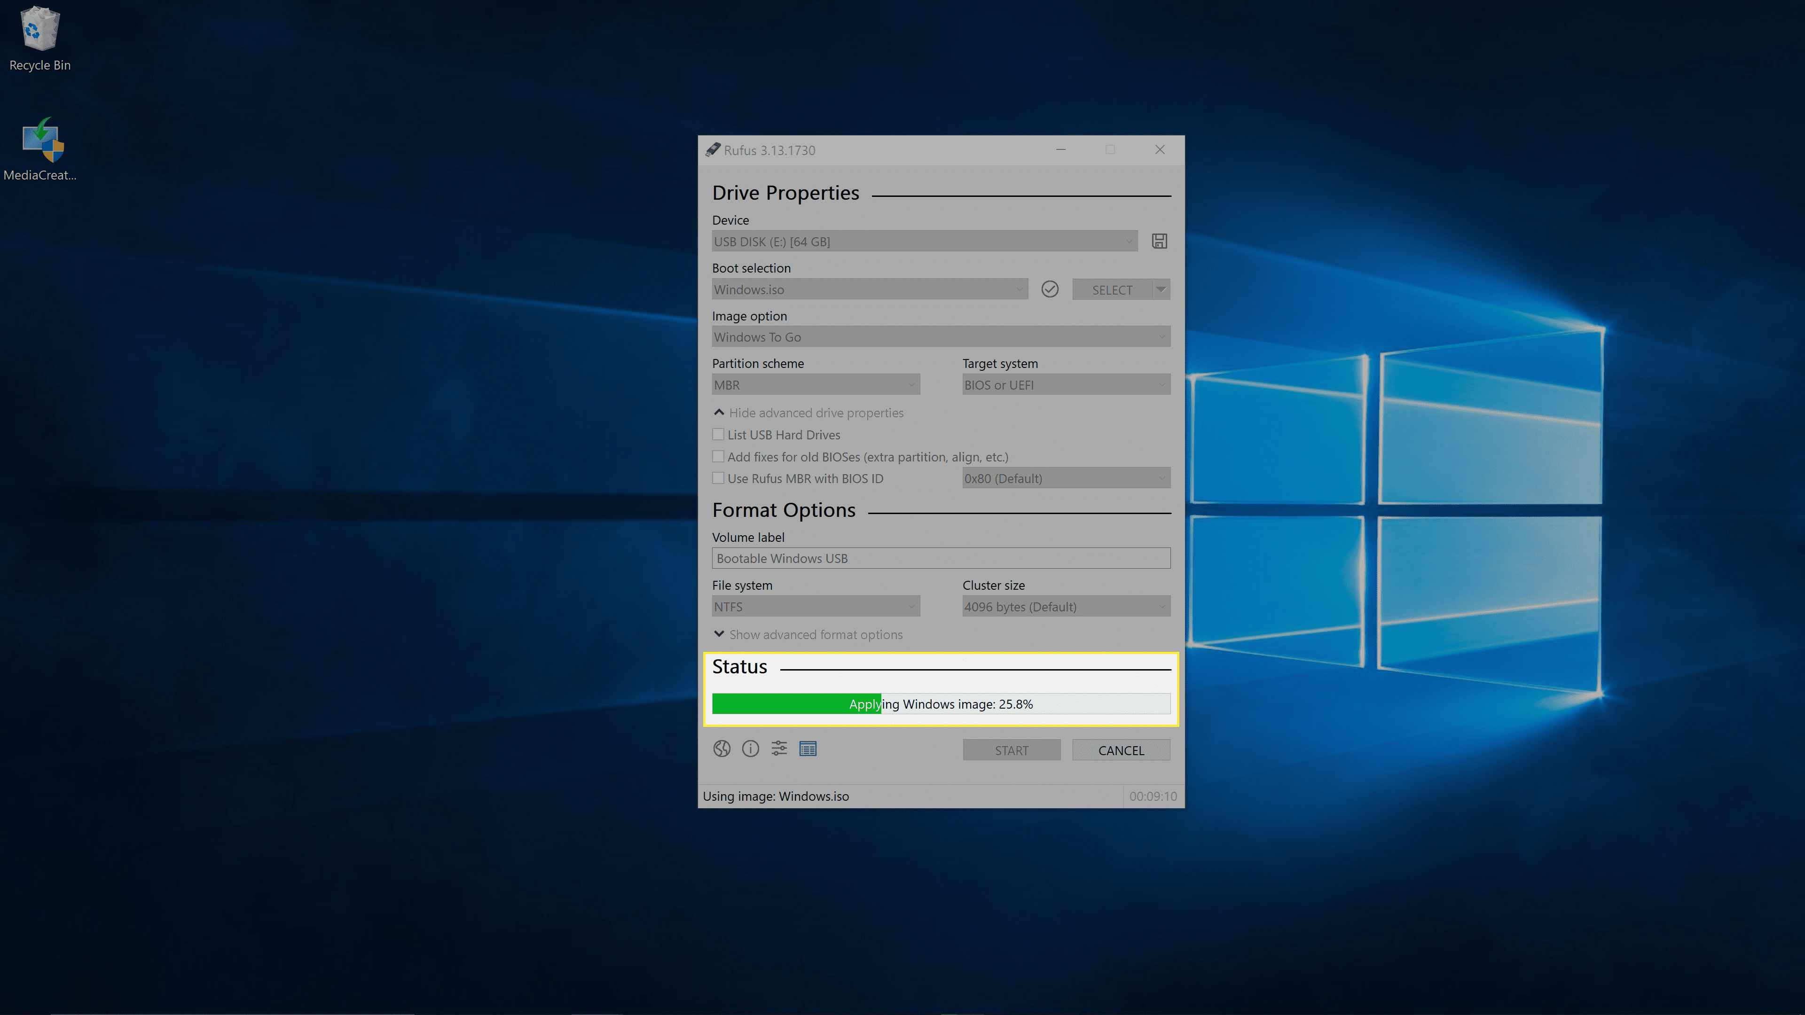Image resolution: width=1805 pixels, height=1015 pixels.
Task: Open Boot selection dropdown with Windows.iso
Action: (x=870, y=289)
